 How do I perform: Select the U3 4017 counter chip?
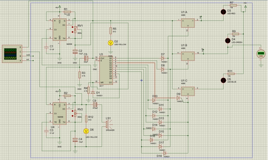point(106,70)
